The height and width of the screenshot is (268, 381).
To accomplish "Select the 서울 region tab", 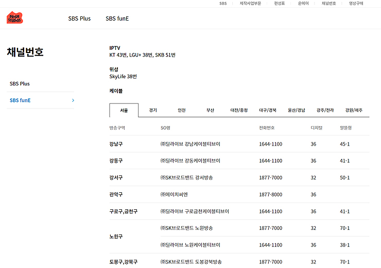I will coord(124,110).
